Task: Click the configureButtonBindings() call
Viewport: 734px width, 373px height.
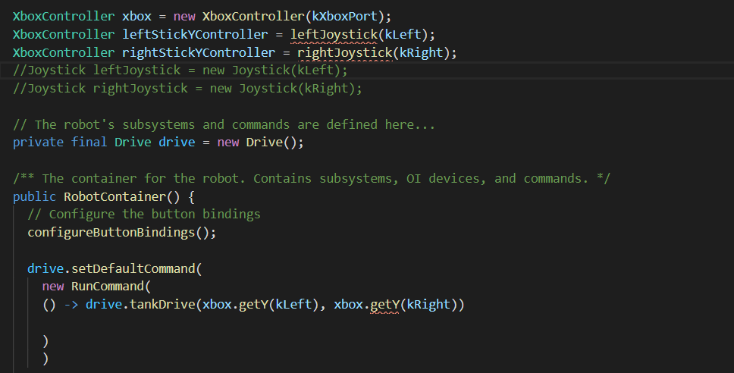Action: pos(122,233)
